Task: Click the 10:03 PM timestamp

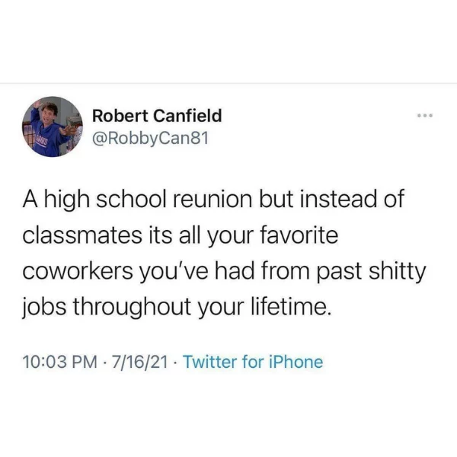Action: coord(59,362)
